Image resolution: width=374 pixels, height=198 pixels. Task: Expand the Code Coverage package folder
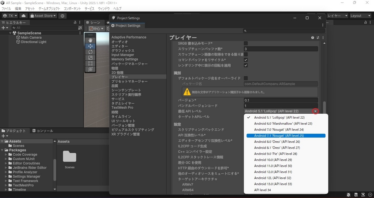[6, 155]
